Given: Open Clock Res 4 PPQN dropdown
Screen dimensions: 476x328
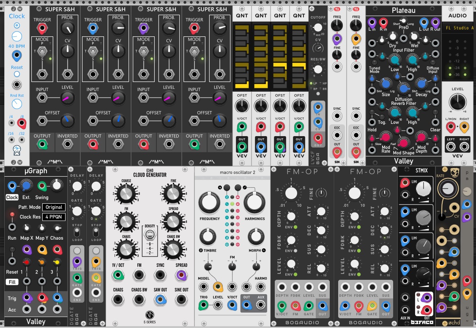Looking at the screenshot, I should (54, 217).
